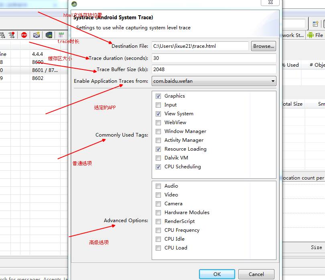Click the Browse... button for destination file
Image resolution: width=325 pixels, height=280 pixels.
264,46
